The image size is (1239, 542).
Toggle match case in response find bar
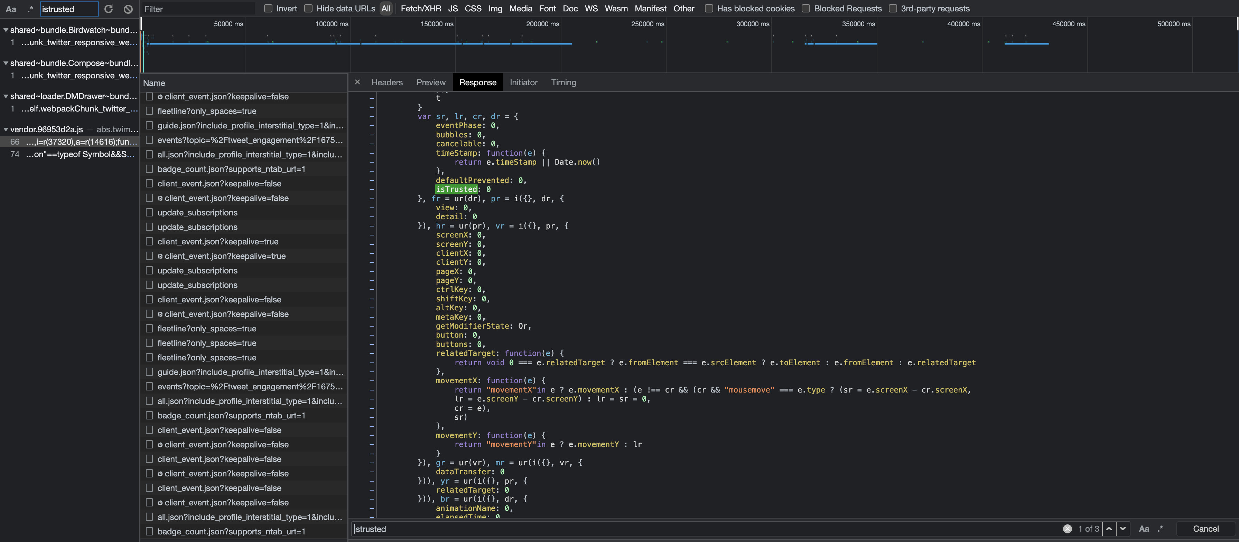1144,529
